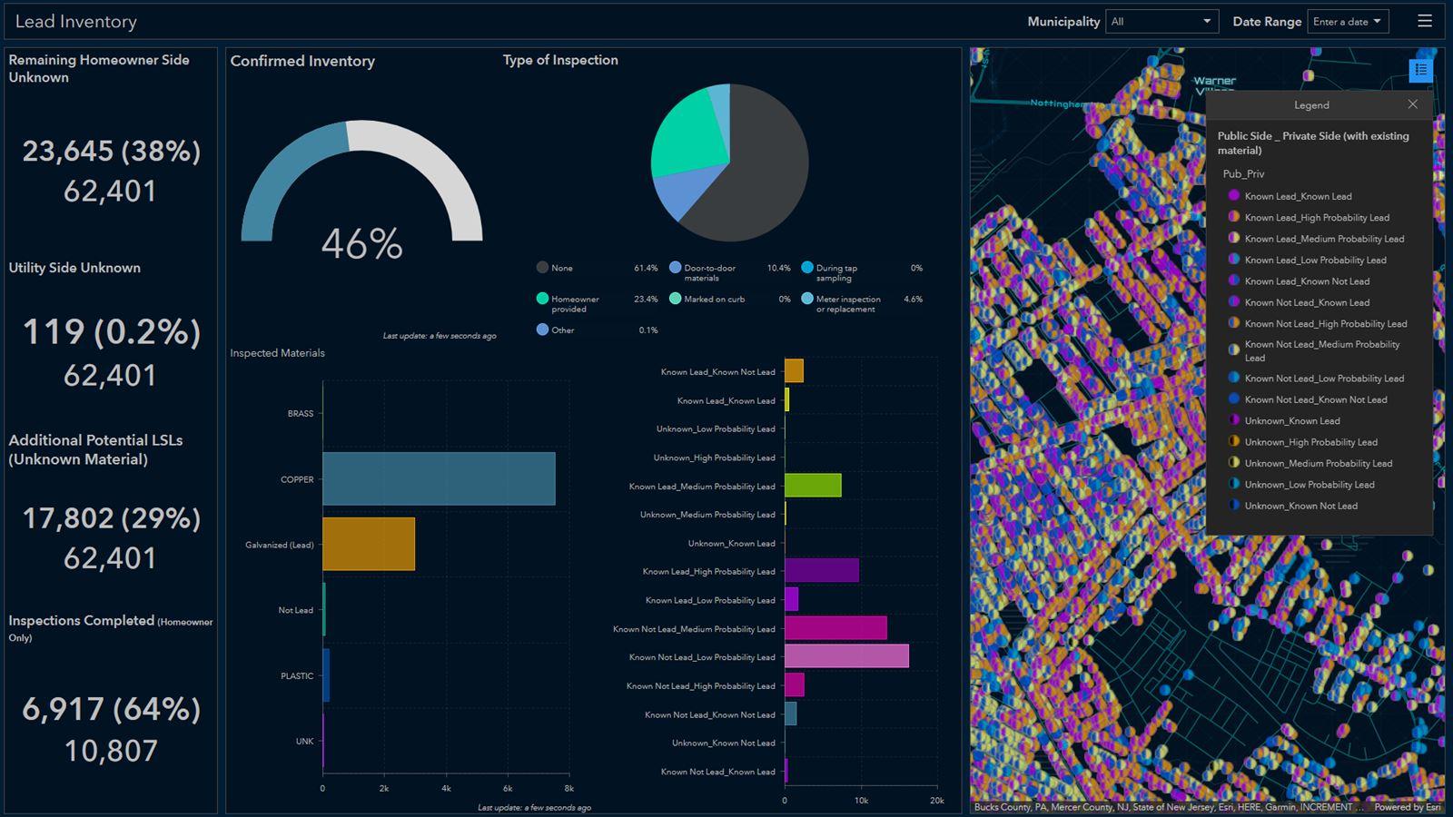Click the Unknown_High Probability Lead legend symbol

(1234, 441)
